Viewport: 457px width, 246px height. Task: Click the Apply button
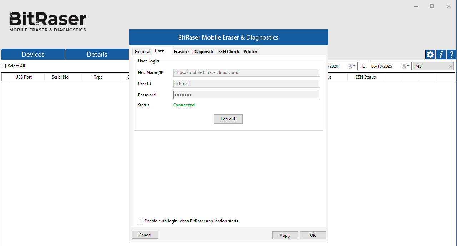click(285, 235)
